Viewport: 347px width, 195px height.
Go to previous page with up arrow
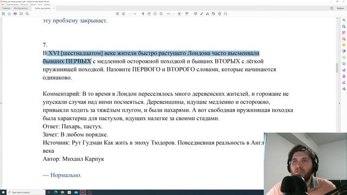coord(118,14)
